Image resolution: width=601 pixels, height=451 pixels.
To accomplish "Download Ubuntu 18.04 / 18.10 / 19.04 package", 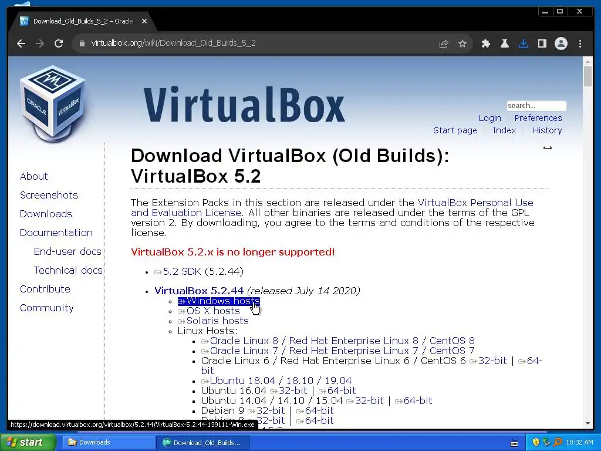I will [276, 381].
